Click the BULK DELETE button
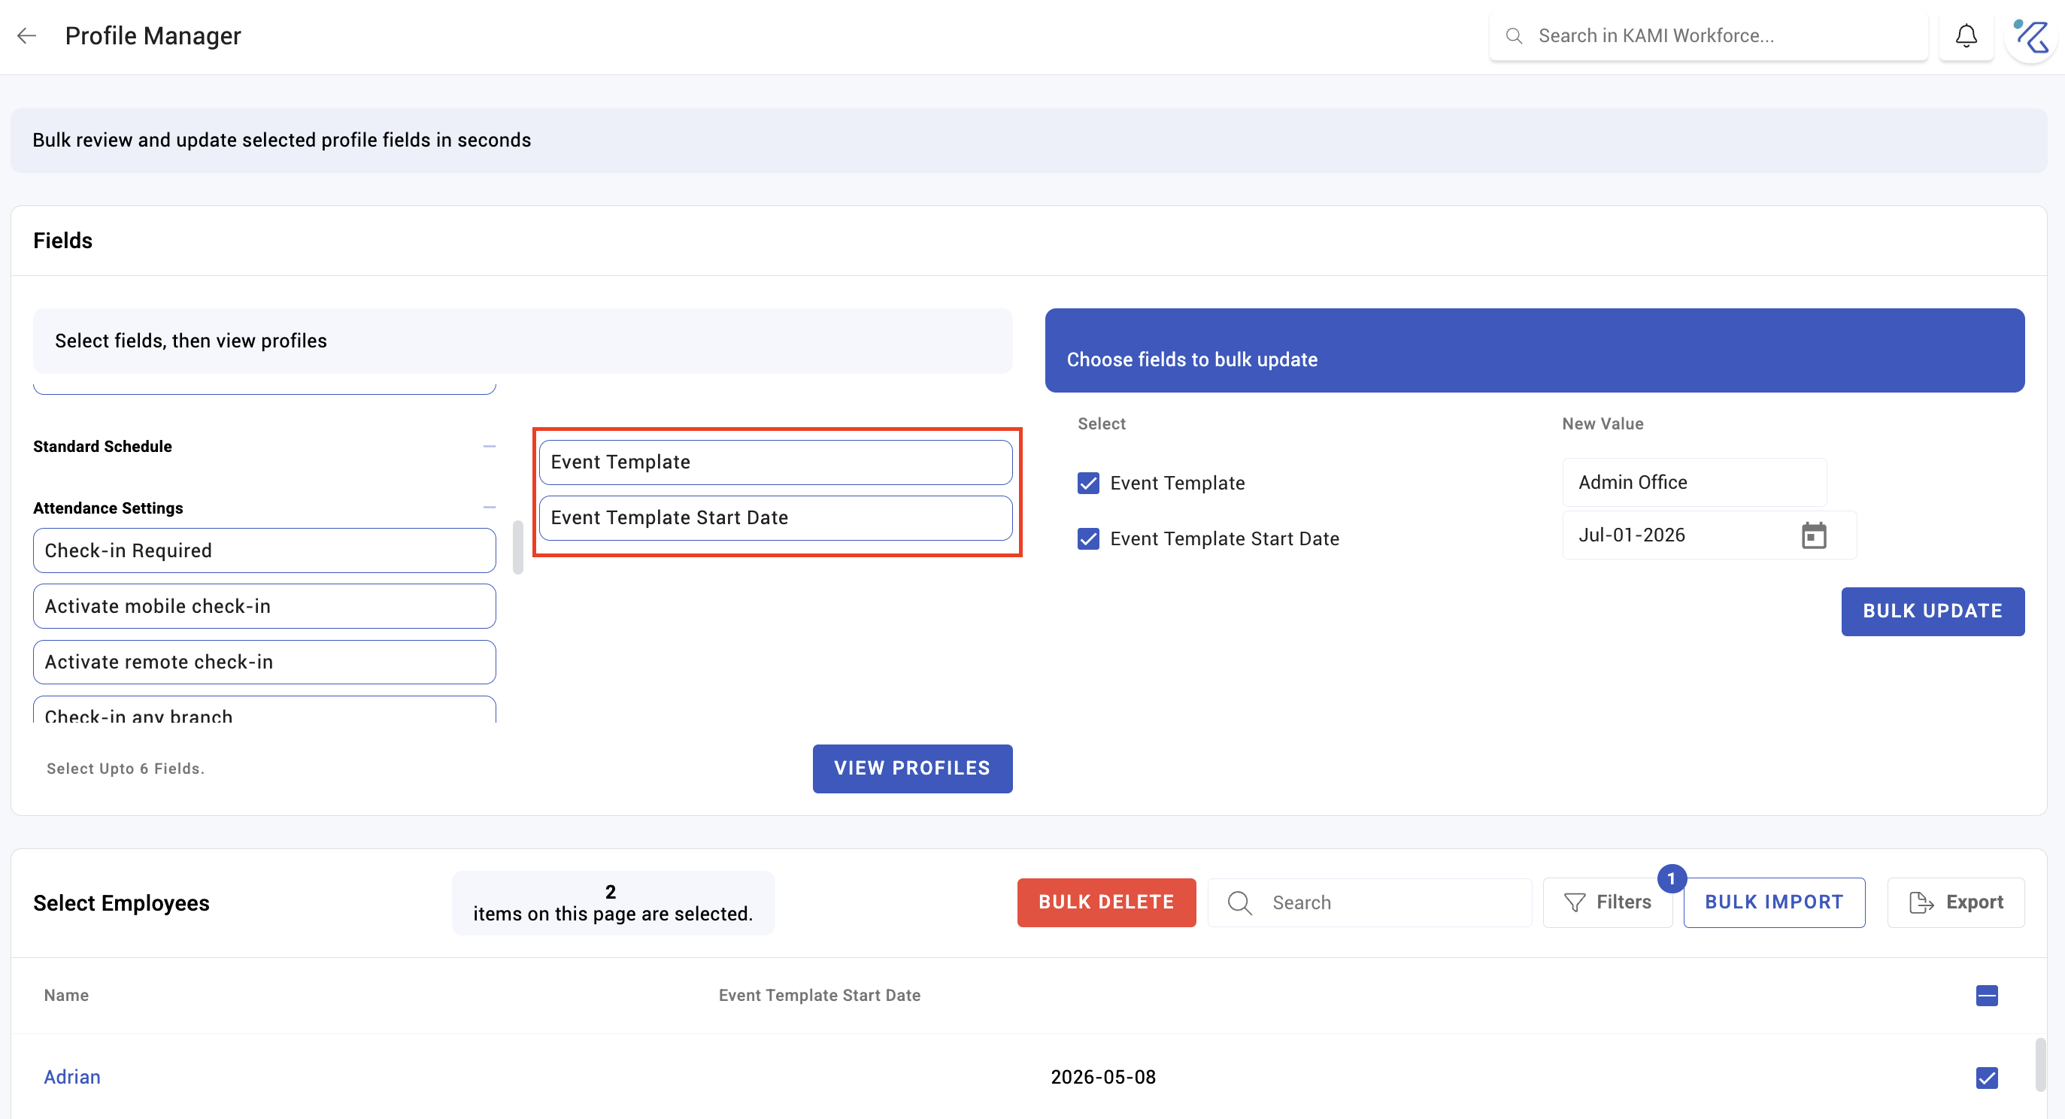 click(x=1106, y=902)
